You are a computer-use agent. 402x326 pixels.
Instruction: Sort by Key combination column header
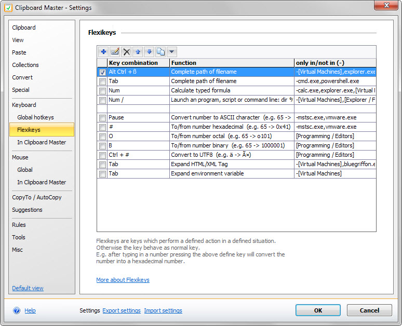click(139, 63)
